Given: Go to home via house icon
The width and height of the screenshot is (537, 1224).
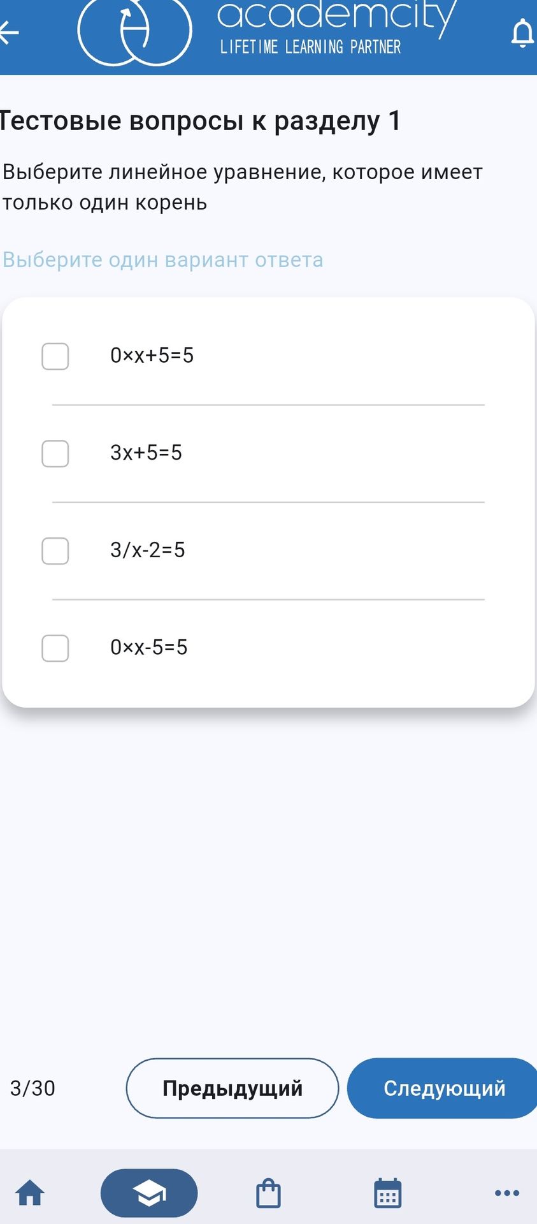Looking at the screenshot, I should click(30, 1193).
